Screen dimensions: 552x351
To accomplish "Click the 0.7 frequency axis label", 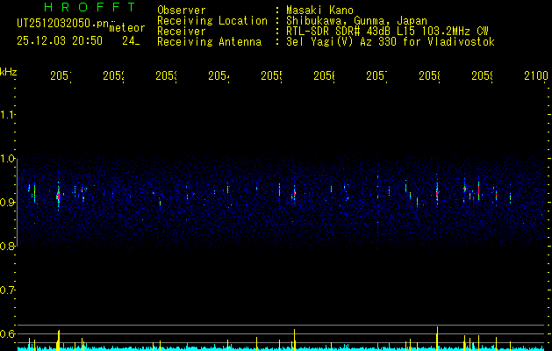I will 8,290.
